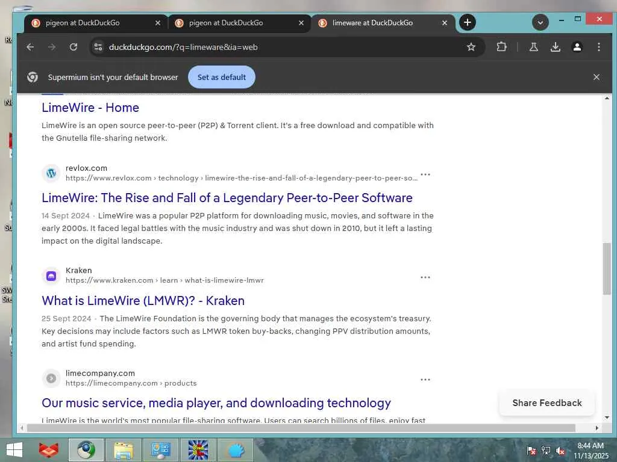617x462 pixels.
Task: Open File Explorer from the taskbar
Action: tap(123, 450)
